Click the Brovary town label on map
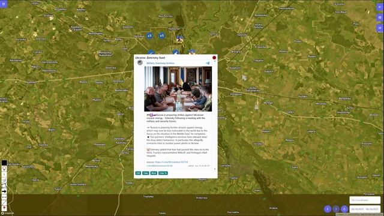 point(236,52)
